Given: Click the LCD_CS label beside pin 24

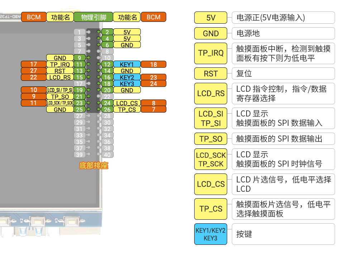Looking at the screenshot, I should click(126, 103).
